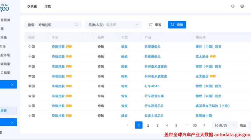Go to page 5
This screenshot has width=251, height=140.
pyautogui.click(x=176, y=126)
